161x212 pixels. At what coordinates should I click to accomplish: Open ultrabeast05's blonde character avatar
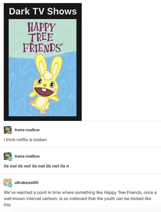point(8,182)
